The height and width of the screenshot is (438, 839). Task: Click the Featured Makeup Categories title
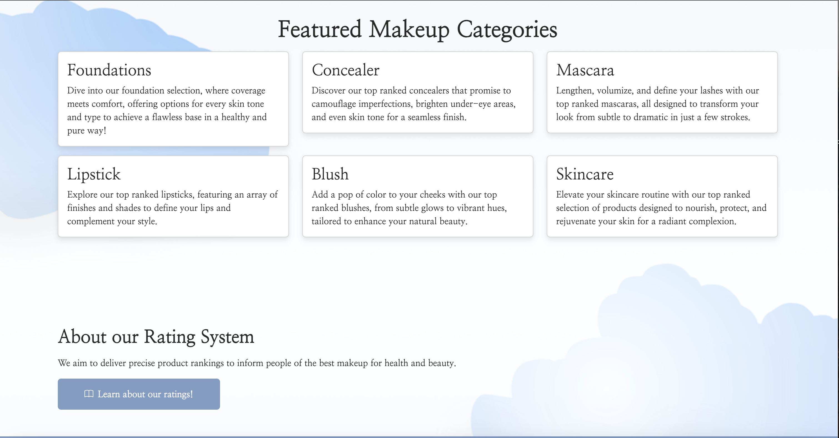coord(417,30)
